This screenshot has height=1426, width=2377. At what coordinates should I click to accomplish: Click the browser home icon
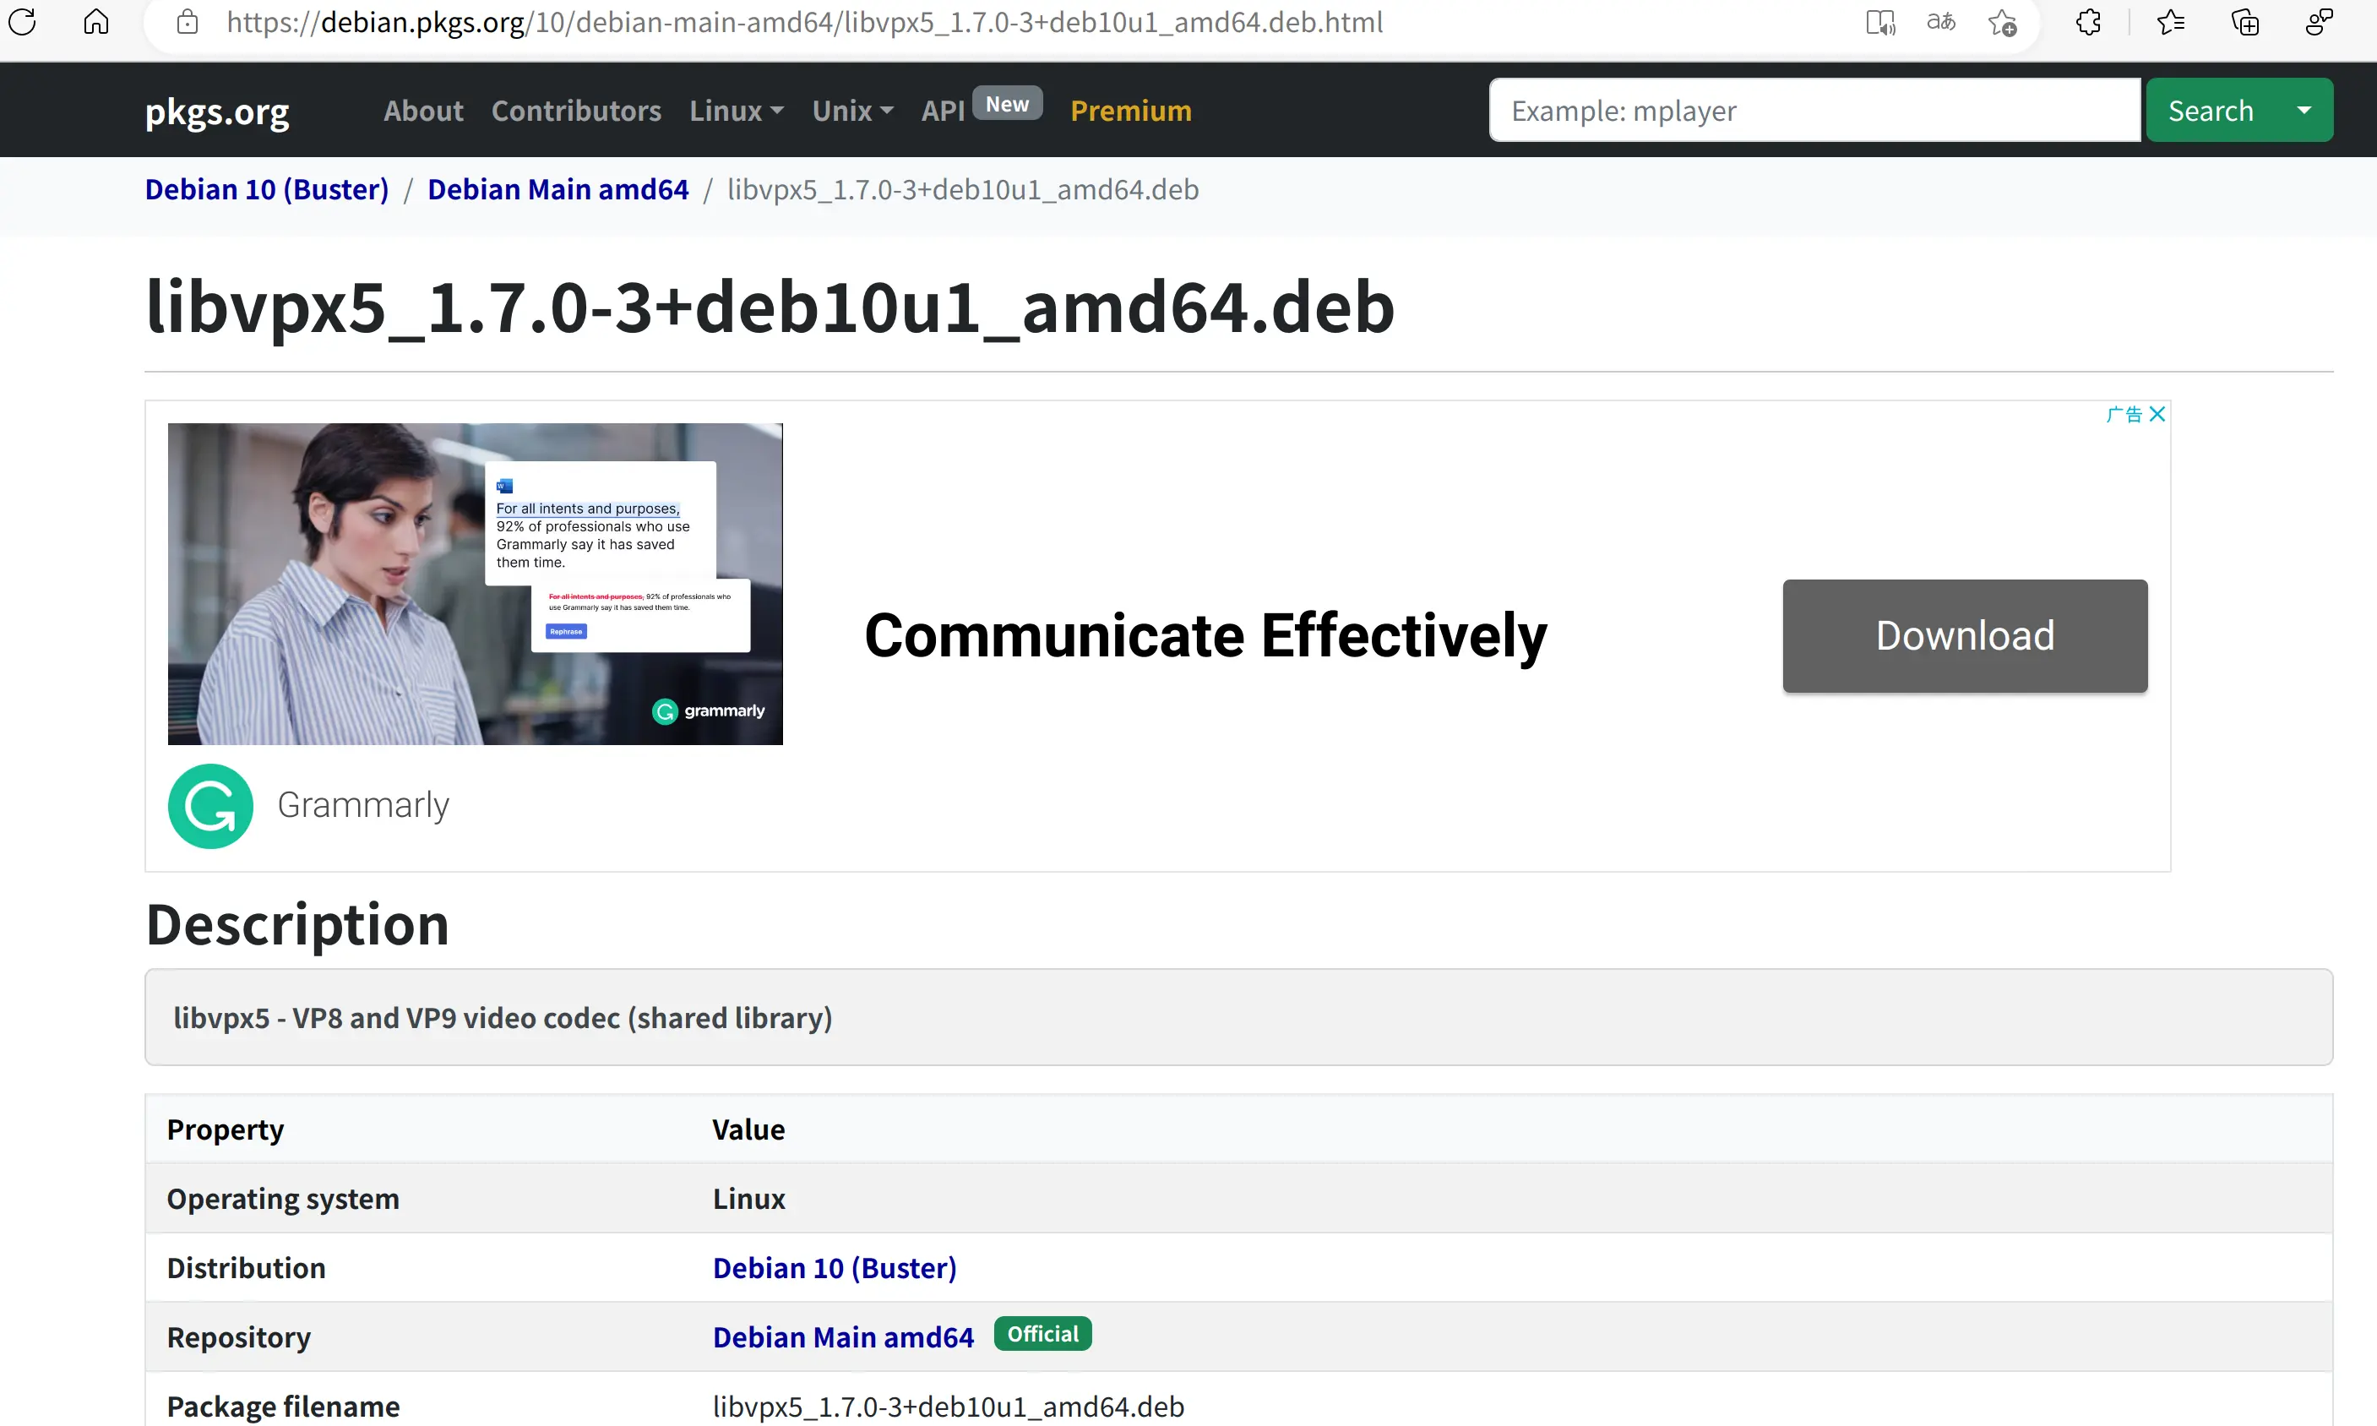(x=96, y=22)
